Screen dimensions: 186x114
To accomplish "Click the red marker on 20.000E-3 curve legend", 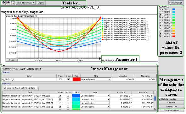I will pyautogui.click(x=103, y=40).
